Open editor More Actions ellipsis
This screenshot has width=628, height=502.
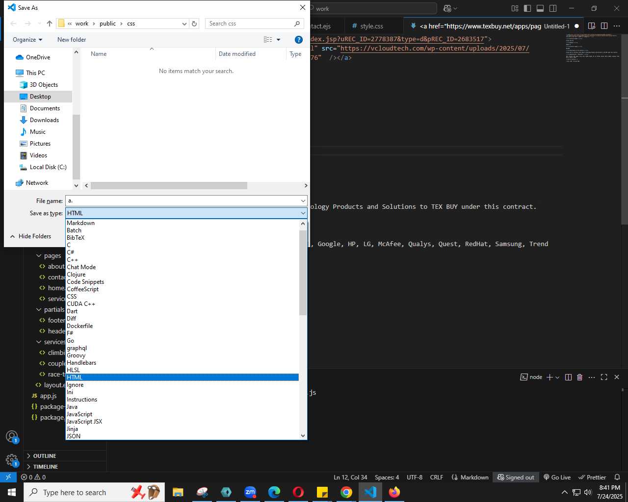tap(617, 26)
